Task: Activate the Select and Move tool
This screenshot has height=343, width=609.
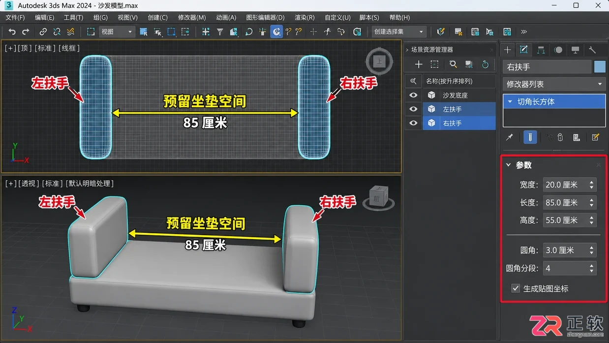Action: click(206, 31)
